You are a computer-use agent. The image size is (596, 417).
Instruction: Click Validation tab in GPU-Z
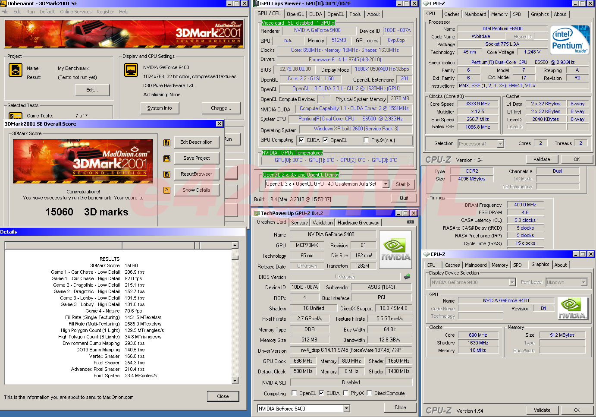[323, 223]
